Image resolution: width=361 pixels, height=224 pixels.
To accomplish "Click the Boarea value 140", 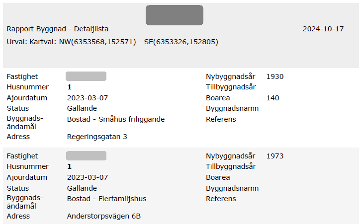I will click(273, 98).
